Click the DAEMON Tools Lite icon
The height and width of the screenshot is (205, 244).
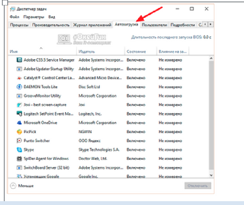19,87
